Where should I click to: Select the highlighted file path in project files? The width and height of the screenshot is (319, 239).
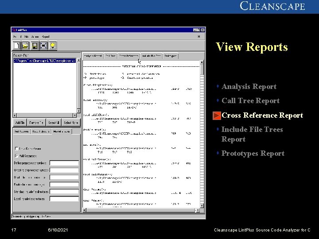[45, 61]
